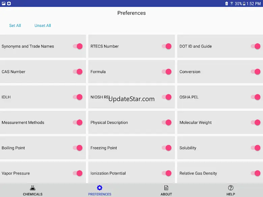Select the Relative Gas Density label

[198, 173]
